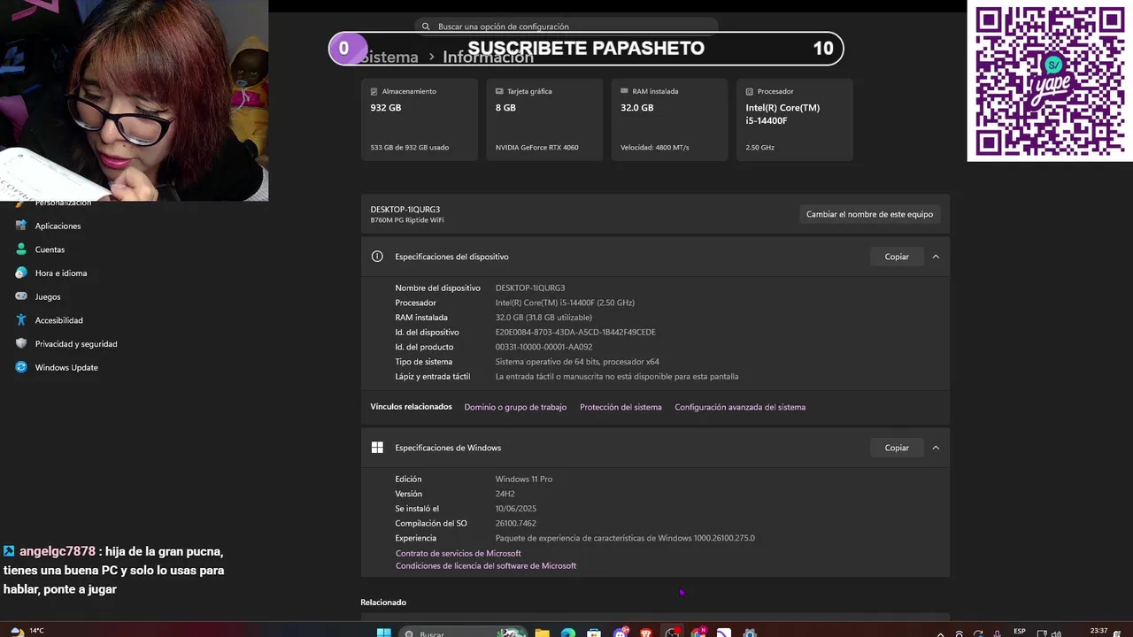Select Juegos in the sidebar

click(x=48, y=297)
